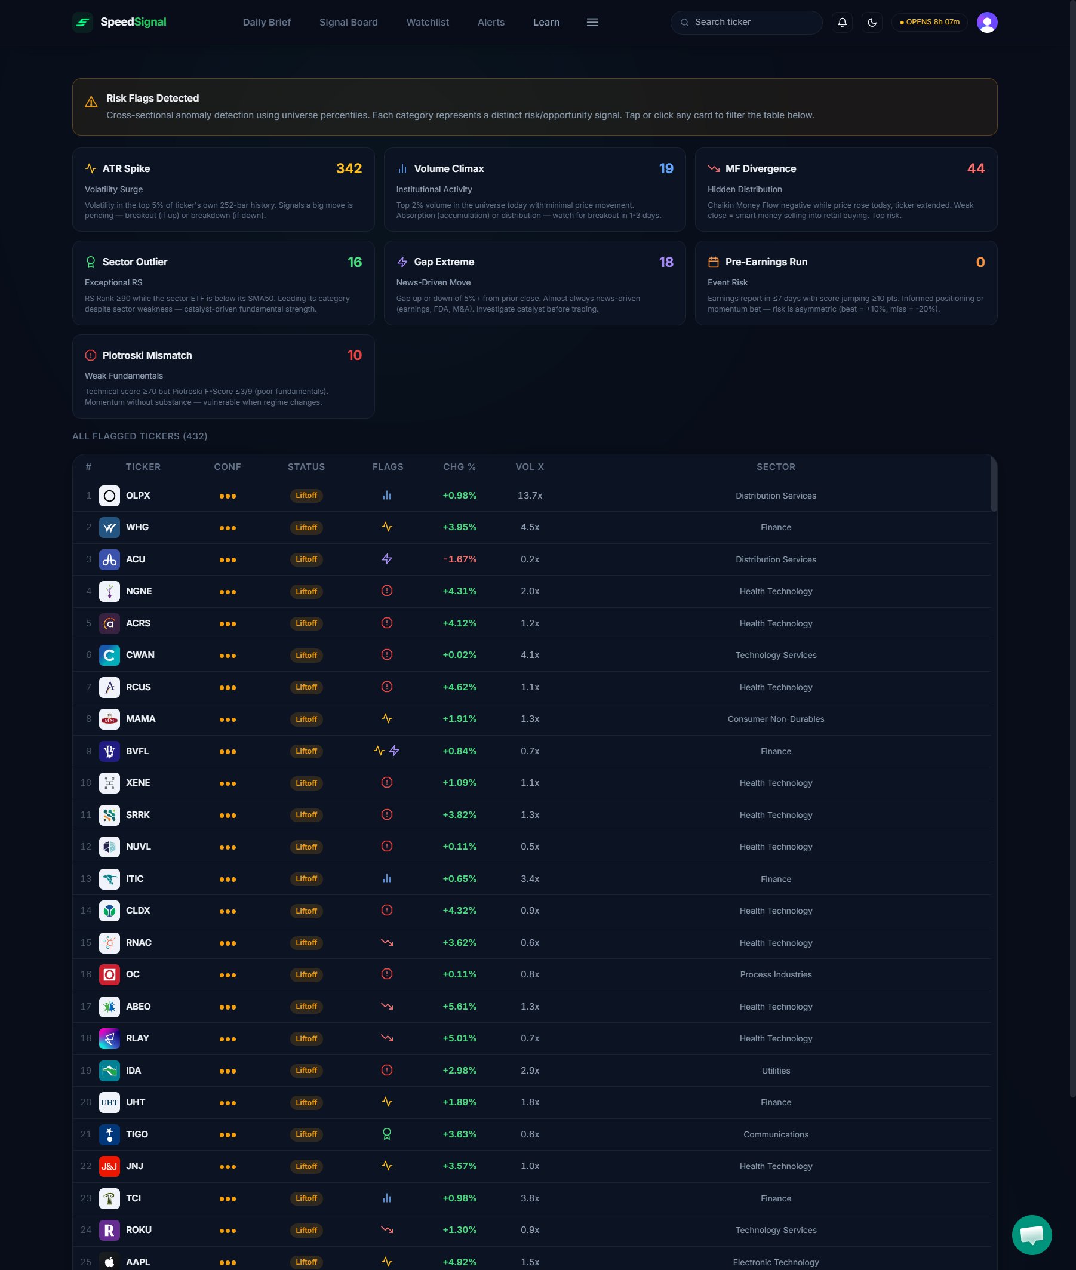1076x1270 pixels.
Task: Click the 13.7x volume value
Action: [530, 496]
